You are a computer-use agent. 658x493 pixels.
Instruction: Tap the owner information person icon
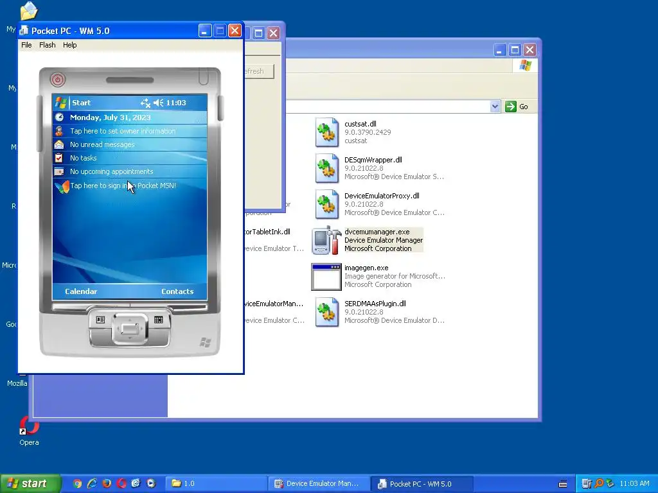[x=59, y=131]
